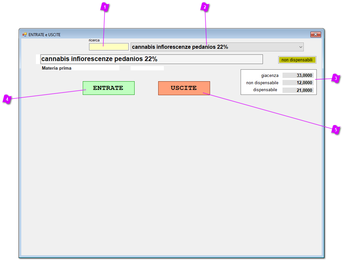The width and height of the screenshot is (344, 261).
Task: Click the dispensabile value 21,0000
Action: click(x=298, y=90)
